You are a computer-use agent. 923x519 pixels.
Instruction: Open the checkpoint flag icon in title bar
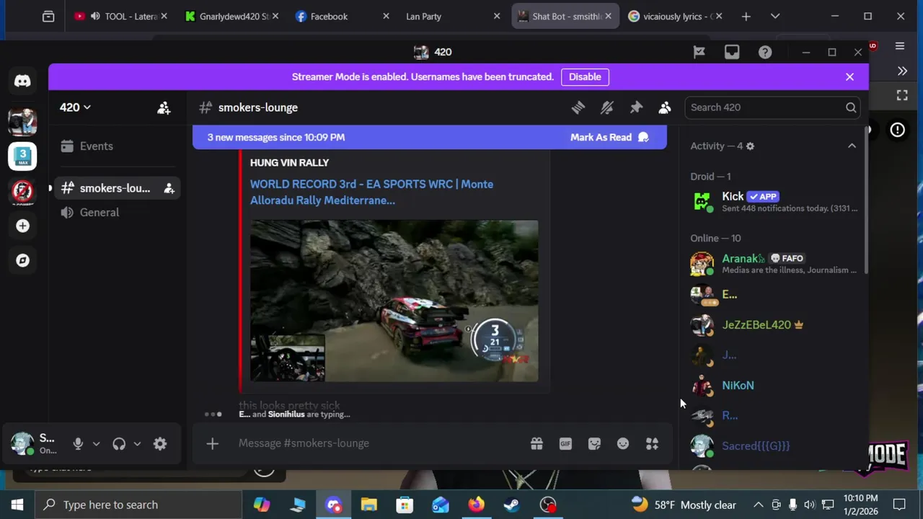click(x=699, y=52)
